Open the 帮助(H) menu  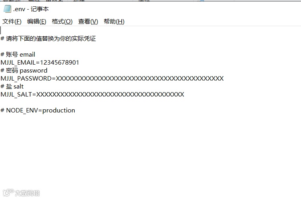click(x=114, y=22)
